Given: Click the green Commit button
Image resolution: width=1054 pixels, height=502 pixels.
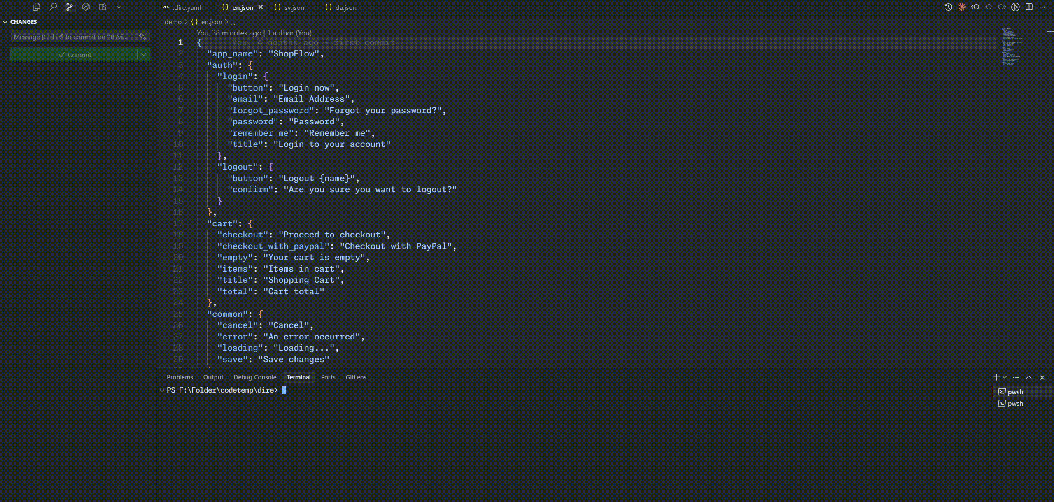Looking at the screenshot, I should [74, 54].
